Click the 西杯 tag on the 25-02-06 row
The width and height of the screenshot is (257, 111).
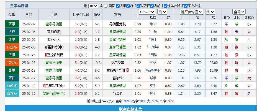point(12,32)
